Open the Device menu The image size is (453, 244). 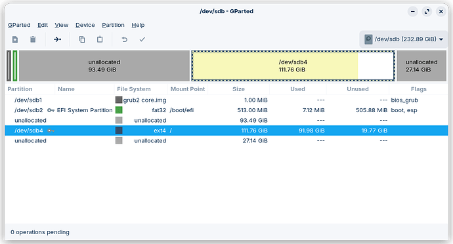[x=85, y=25]
